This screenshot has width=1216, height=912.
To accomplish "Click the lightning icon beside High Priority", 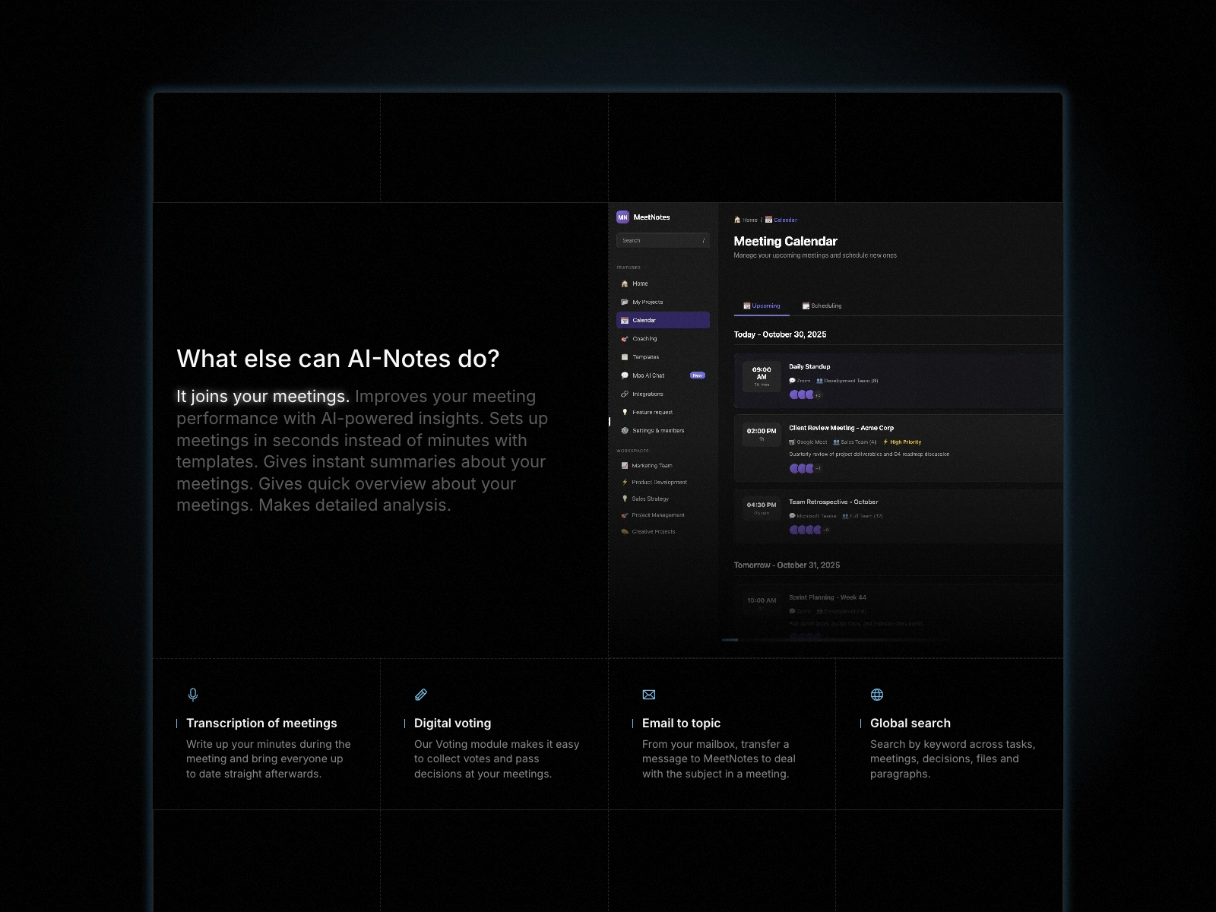I will pos(885,442).
